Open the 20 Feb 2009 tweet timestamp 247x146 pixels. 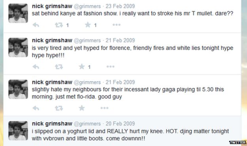click(120, 124)
